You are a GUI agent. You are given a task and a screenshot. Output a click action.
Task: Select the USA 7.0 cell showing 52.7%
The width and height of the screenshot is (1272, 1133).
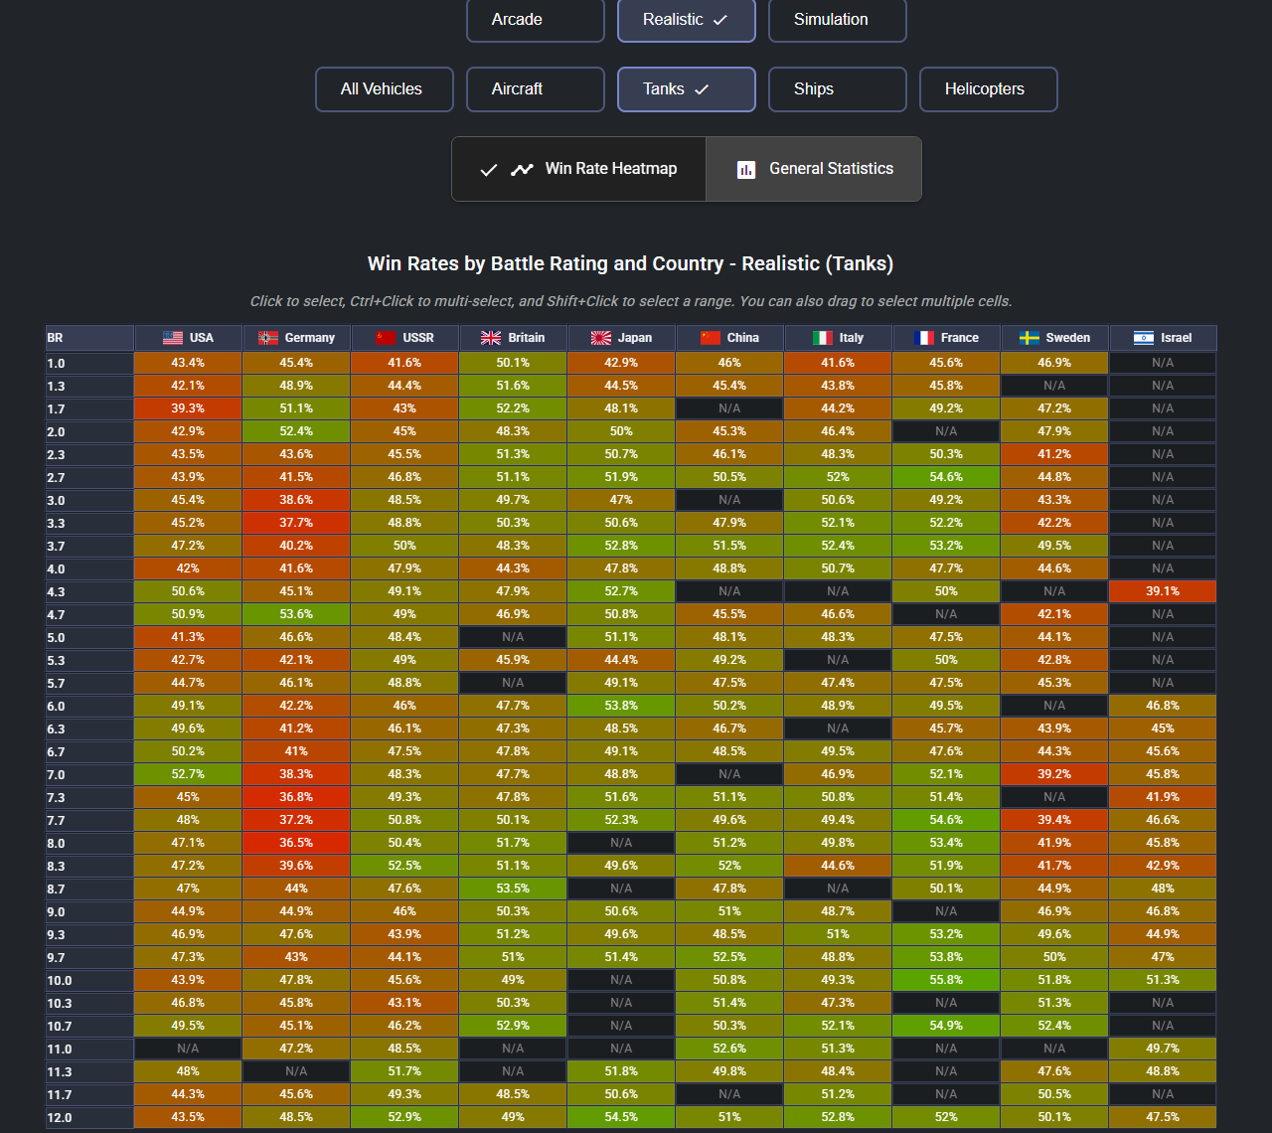[188, 774]
